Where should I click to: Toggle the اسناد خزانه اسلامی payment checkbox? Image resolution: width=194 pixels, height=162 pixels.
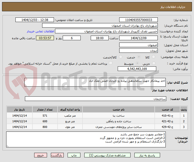coord(110,63)
